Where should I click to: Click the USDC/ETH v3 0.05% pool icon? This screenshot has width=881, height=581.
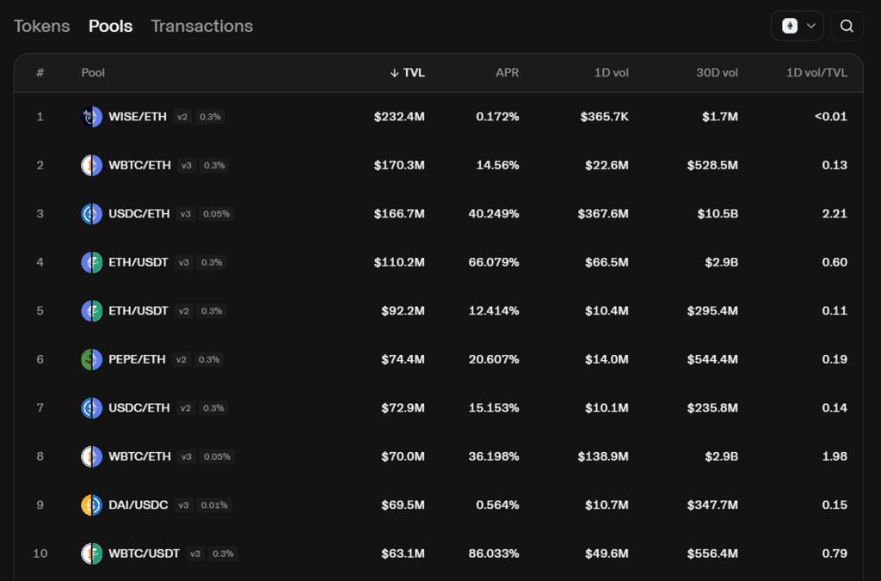(x=91, y=214)
